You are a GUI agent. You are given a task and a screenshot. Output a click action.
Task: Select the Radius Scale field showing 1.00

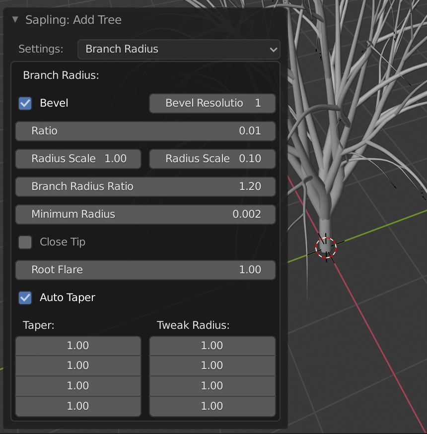(78, 159)
